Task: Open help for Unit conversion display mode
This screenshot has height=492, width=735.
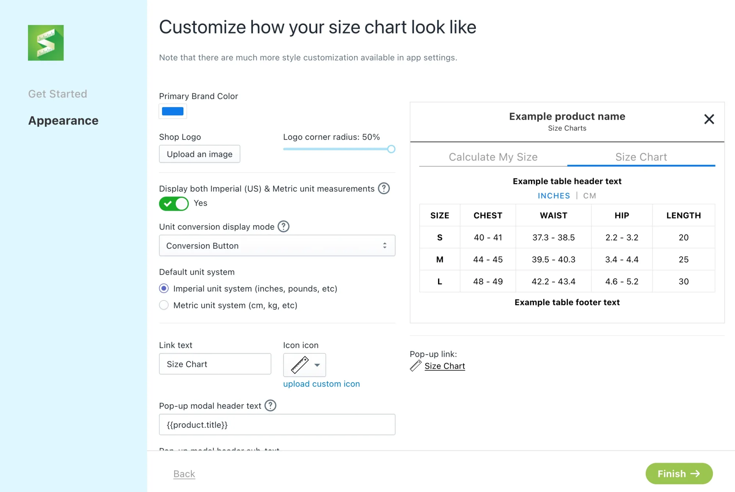Action: 283,227
